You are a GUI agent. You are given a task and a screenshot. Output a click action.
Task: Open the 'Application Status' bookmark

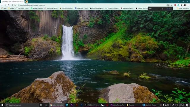[127, 8]
